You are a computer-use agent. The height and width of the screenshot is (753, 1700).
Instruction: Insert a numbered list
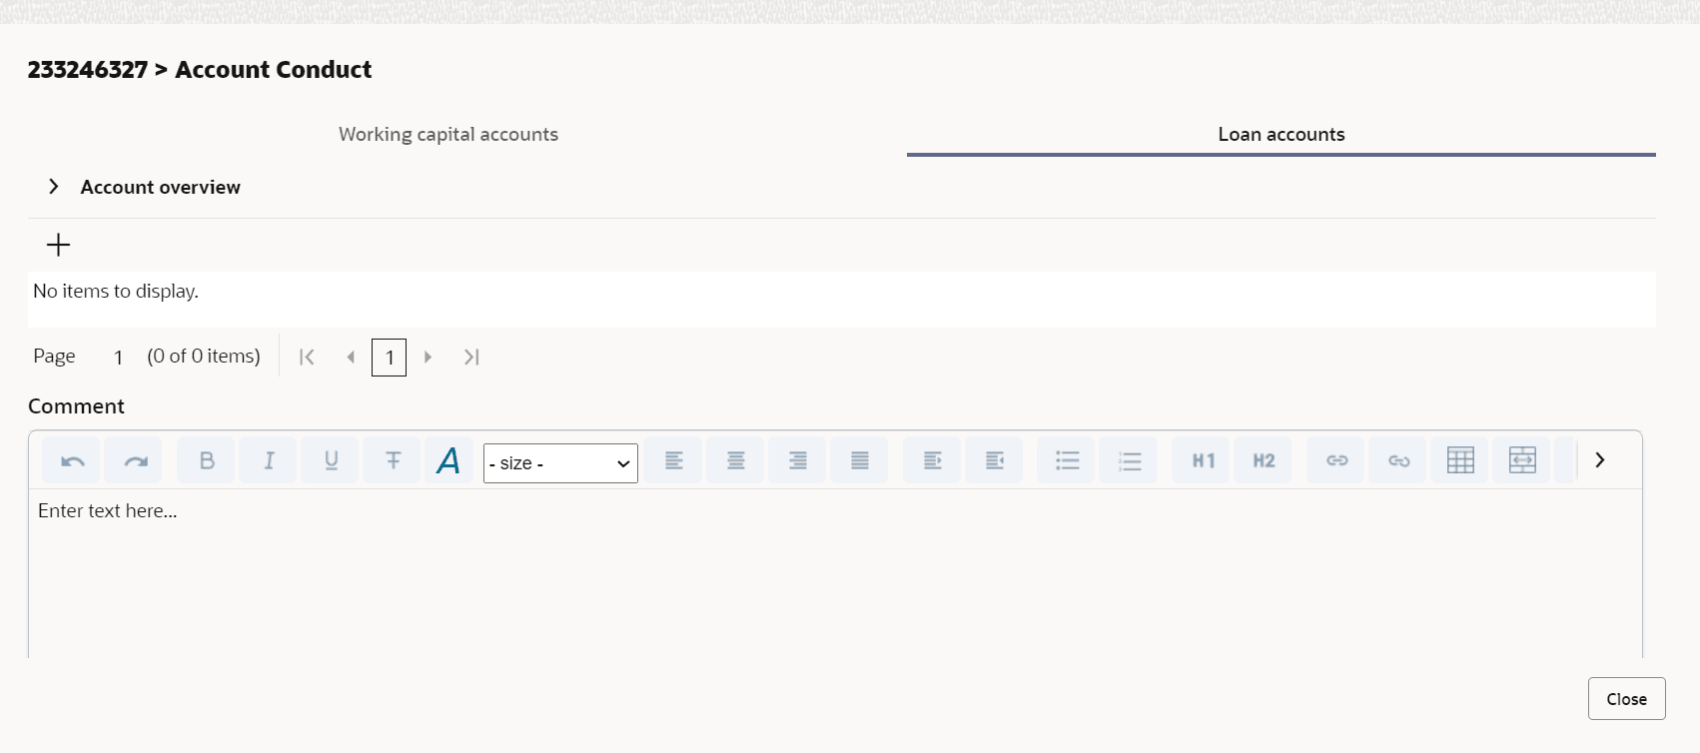(x=1130, y=460)
